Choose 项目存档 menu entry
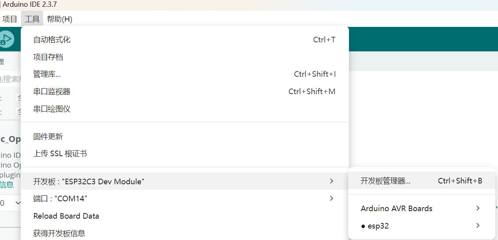Screen dimensions: 498x240 coord(185,57)
